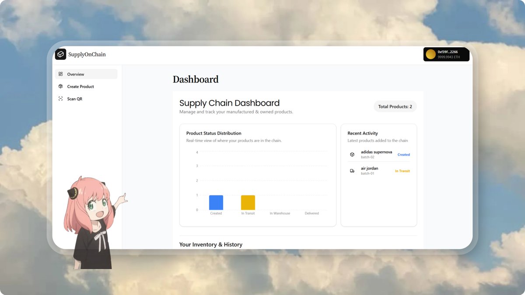
Task: Open the Overview sidebar item
Action: tap(86, 74)
